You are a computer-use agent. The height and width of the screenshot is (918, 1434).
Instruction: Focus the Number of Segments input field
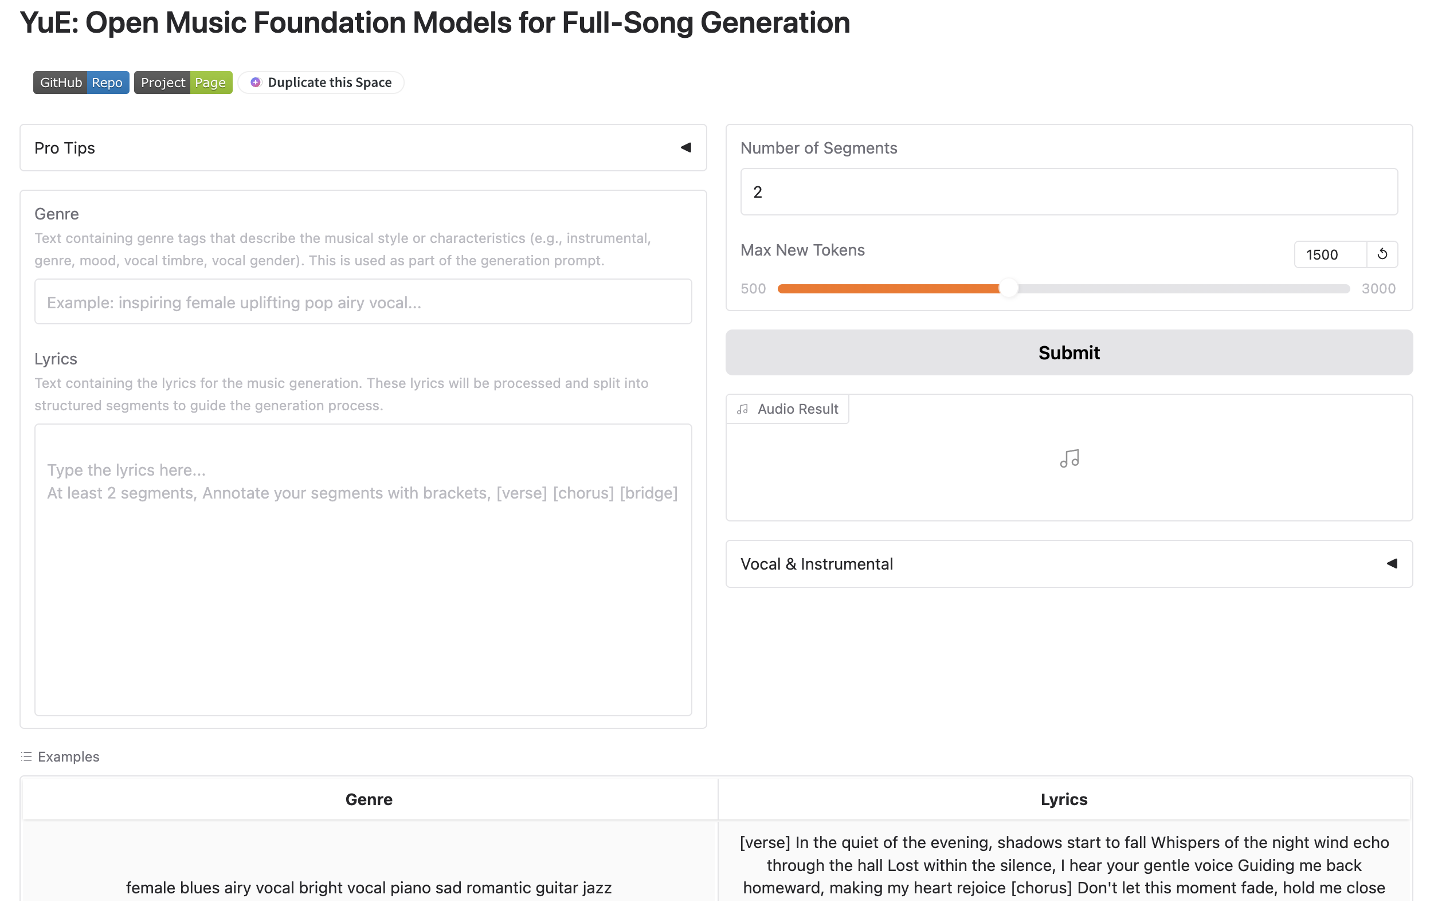pyautogui.click(x=1068, y=192)
